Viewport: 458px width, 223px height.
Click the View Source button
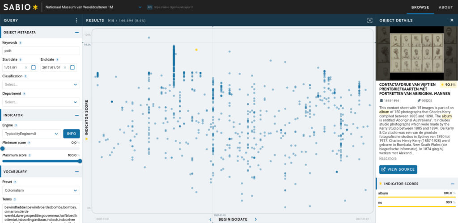(398, 169)
